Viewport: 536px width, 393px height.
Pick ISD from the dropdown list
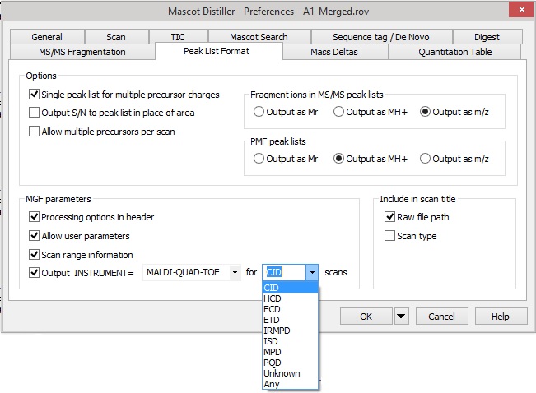(x=290, y=341)
